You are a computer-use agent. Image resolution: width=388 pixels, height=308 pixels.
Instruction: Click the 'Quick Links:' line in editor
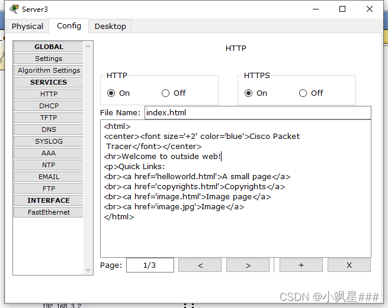tap(134, 167)
